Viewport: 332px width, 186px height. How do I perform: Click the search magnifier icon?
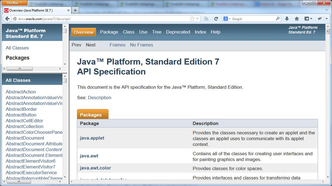[278, 18]
